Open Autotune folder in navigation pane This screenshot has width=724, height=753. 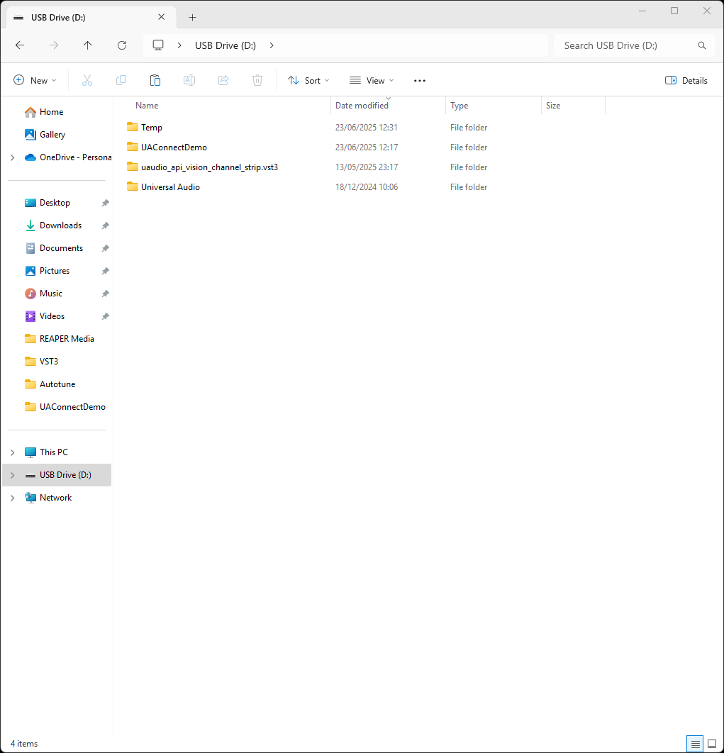(57, 384)
